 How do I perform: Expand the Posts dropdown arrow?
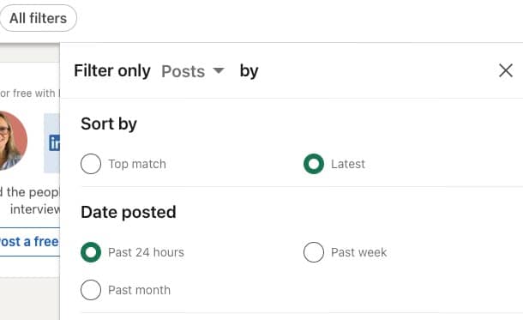tap(219, 70)
